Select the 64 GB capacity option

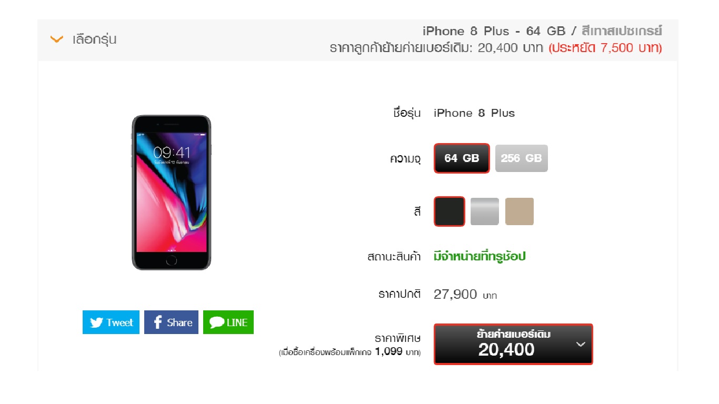pyautogui.click(x=462, y=158)
